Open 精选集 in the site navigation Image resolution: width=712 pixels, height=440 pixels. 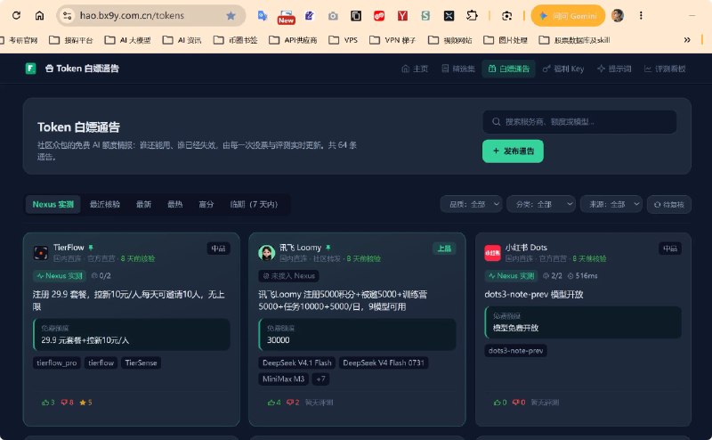[x=458, y=69]
